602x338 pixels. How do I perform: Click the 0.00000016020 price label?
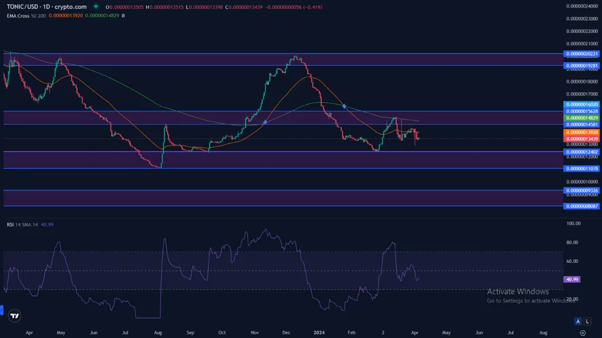click(581, 104)
